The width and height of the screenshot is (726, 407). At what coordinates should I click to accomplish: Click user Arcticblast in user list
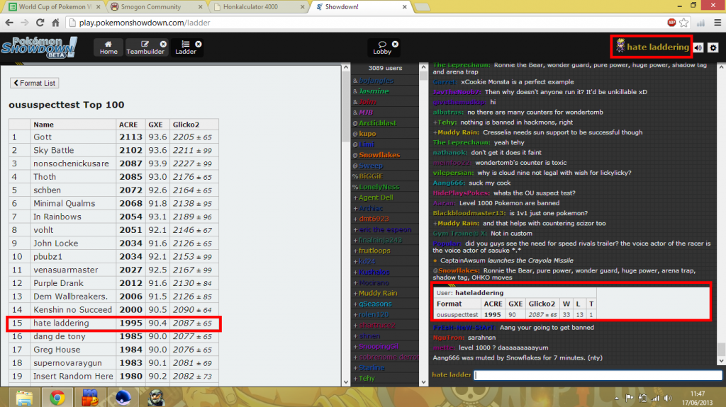tap(377, 123)
